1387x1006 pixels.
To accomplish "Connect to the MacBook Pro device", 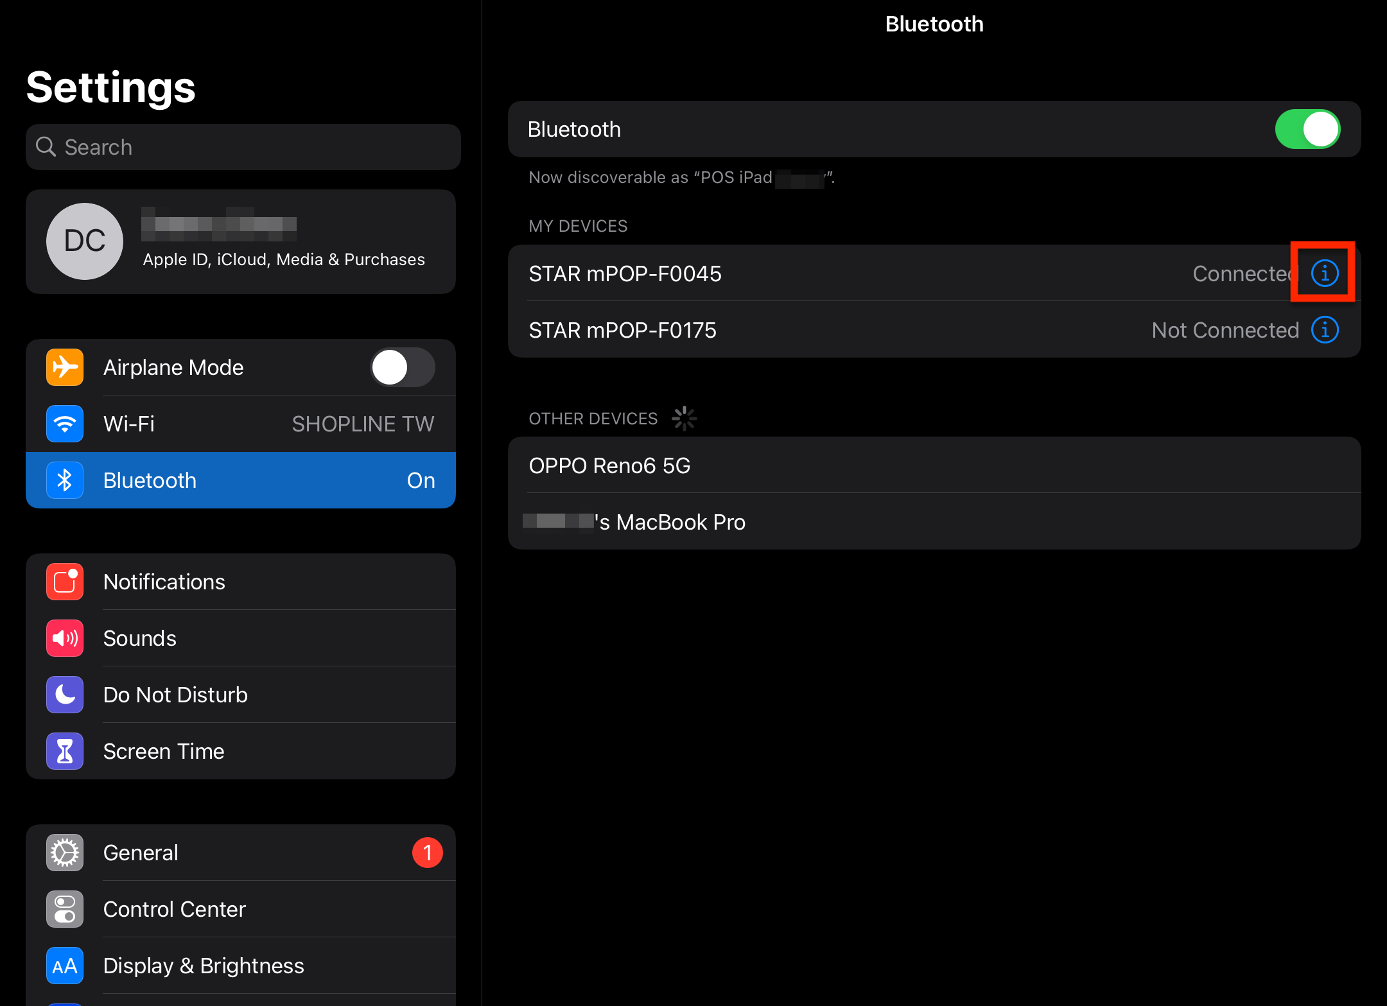I will (934, 522).
